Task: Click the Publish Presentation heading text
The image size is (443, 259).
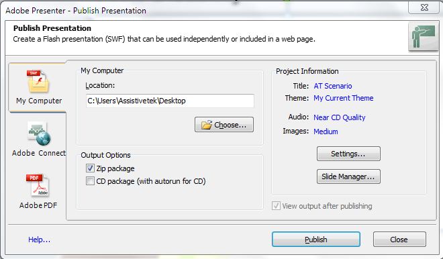Action: [x=52, y=28]
